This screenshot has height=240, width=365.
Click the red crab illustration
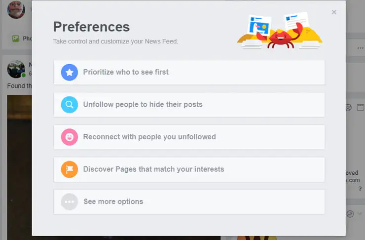click(x=282, y=37)
